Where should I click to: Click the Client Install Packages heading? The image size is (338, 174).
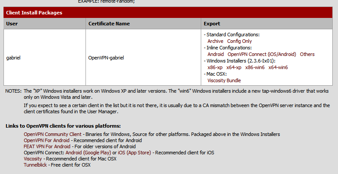point(34,13)
